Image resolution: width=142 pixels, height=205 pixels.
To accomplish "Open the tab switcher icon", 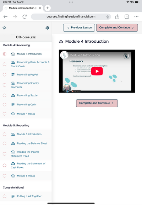I will pos(127,17).
